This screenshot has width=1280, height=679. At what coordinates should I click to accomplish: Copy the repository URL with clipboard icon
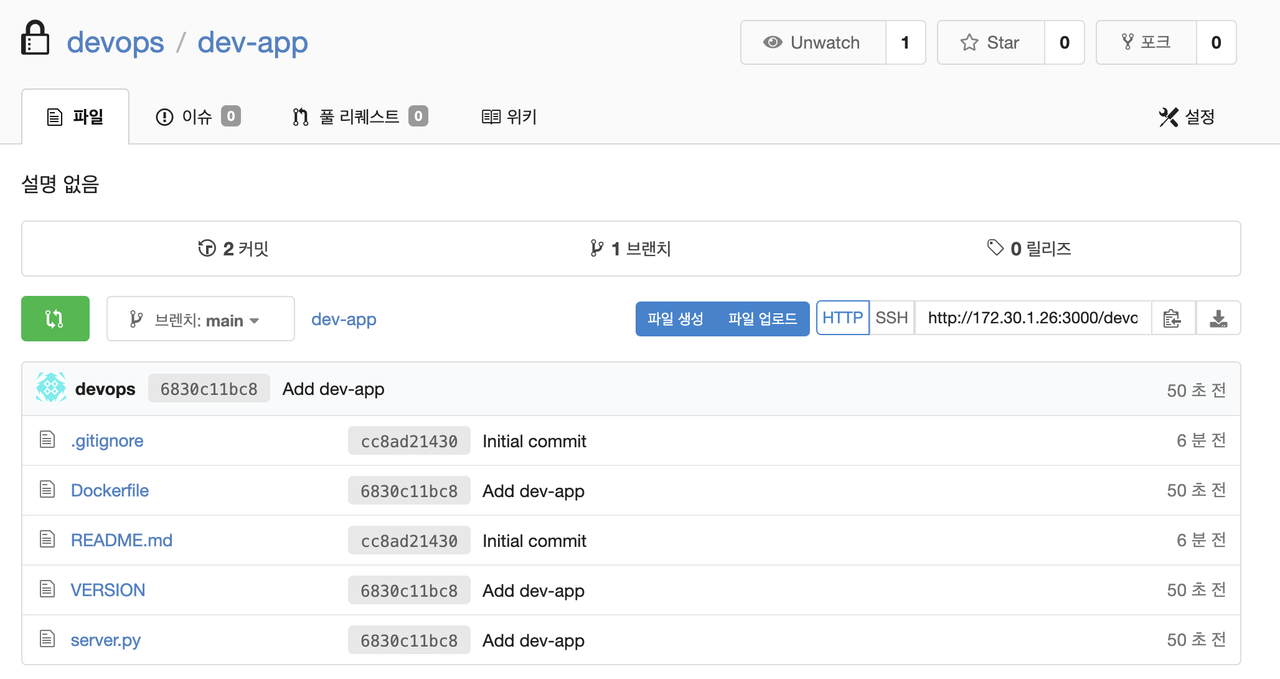[1172, 318]
